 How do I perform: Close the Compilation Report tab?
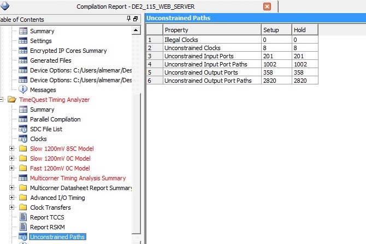pos(267,7)
